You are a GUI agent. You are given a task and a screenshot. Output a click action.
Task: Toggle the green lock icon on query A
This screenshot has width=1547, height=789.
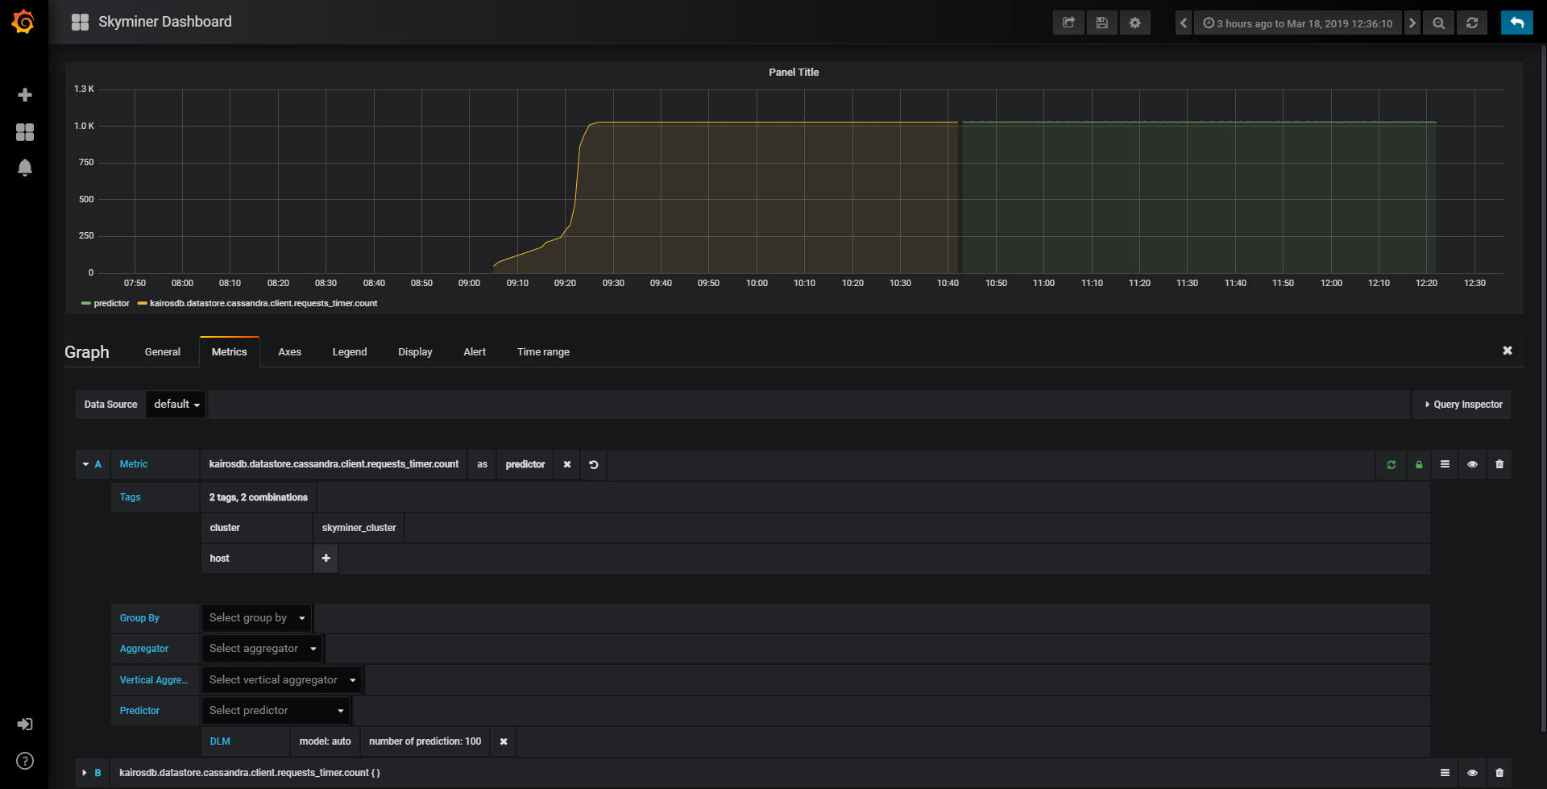(x=1419, y=465)
